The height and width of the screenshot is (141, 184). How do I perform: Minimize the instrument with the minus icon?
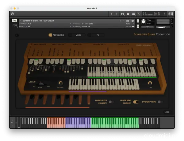click(x=172, y=22)
